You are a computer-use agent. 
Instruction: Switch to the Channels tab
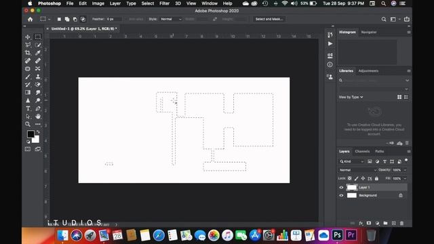[362, 151]
